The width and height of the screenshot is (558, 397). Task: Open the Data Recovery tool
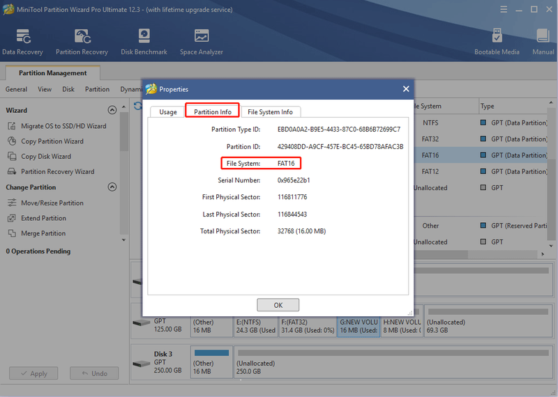pyautogui.click(x=22, y=42)
